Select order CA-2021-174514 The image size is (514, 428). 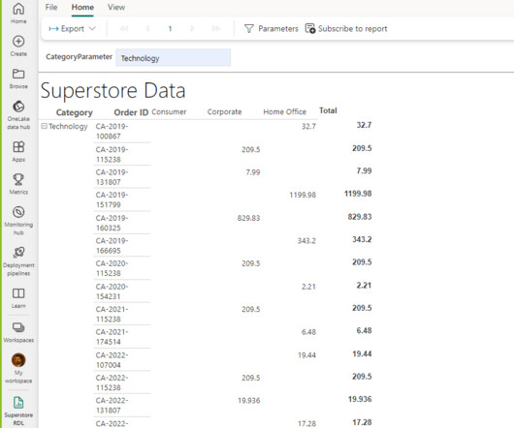click(112, 337)
